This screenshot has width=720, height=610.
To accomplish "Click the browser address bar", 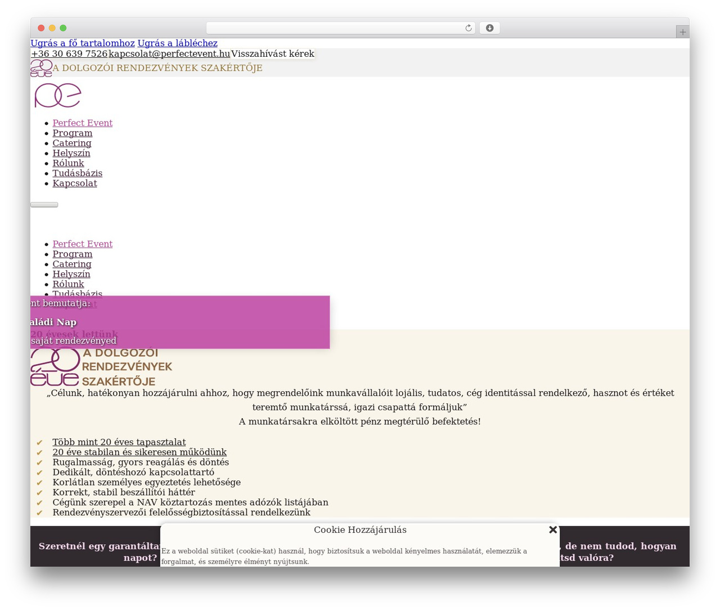I will [x=340, y=28].
